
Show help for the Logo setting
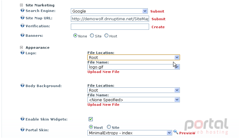click(x=22, y=52)
